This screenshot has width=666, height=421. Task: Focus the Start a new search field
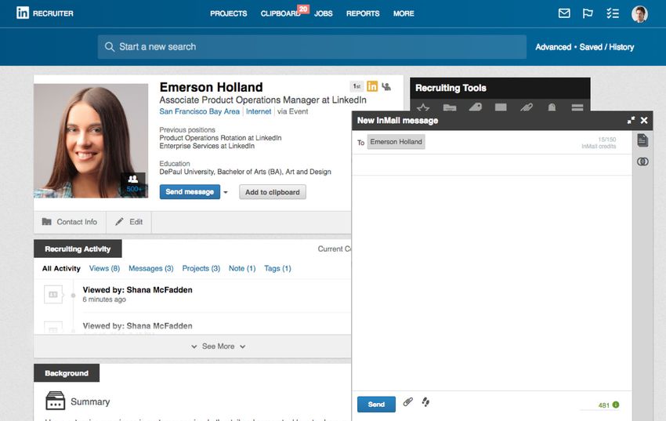(x=312, y=47)
